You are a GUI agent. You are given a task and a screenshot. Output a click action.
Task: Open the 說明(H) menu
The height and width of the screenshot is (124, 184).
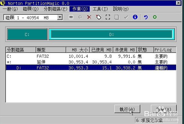[x=121, y=9]
